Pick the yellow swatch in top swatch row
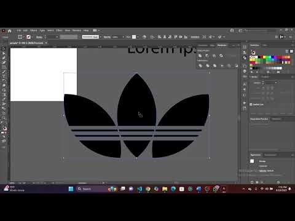The height and width of the screenshot is (221, 295). pos(264,57)
